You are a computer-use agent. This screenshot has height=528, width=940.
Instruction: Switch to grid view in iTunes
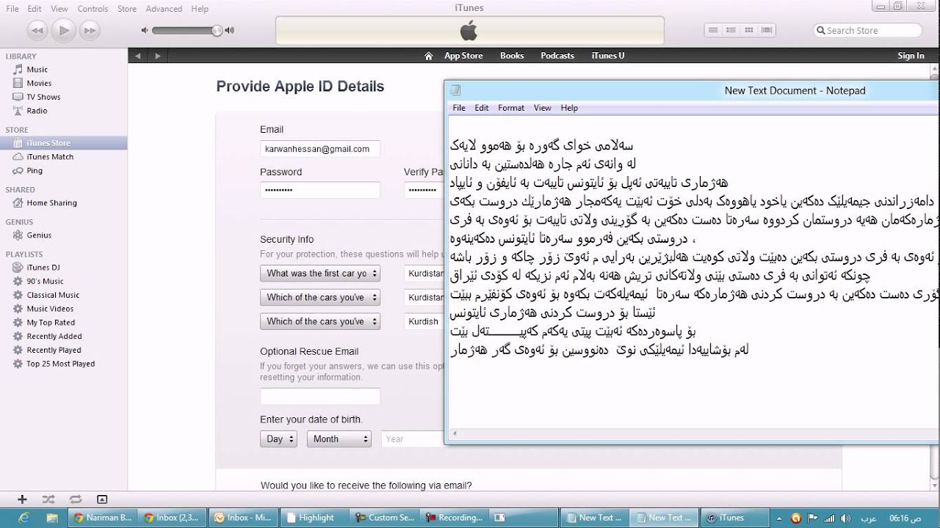tap(749, 30)
